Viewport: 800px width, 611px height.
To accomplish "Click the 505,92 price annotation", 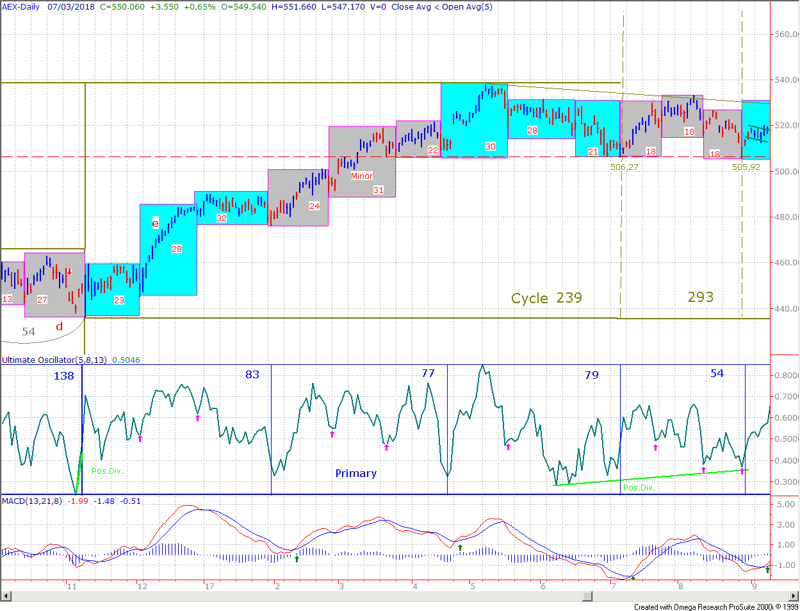I will [746, 167].
